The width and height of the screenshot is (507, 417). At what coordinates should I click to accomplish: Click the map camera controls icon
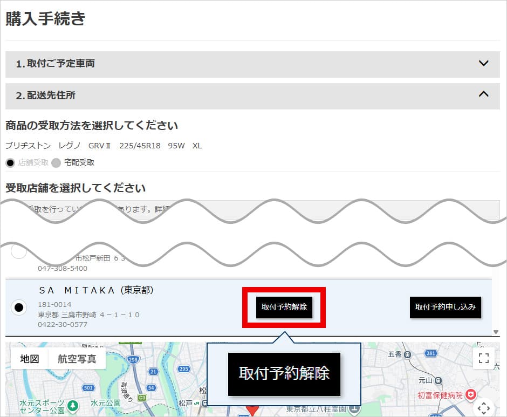[483, 408]
